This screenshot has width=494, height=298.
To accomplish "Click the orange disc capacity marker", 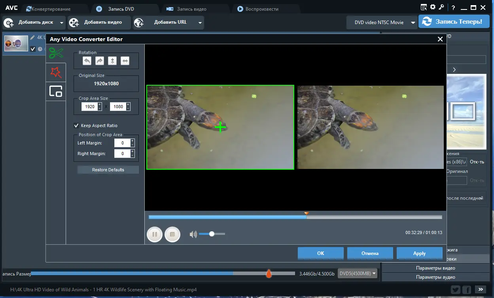I will click(269, 274).
